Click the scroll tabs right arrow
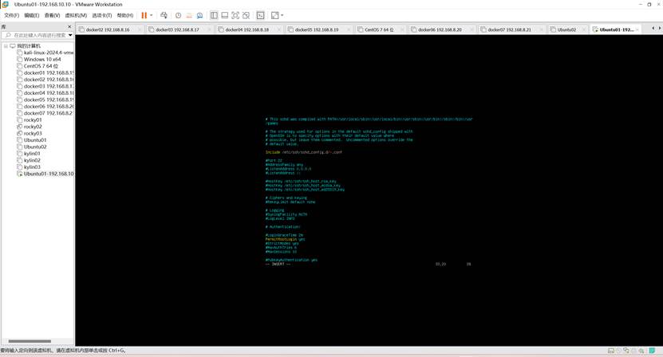 pyautogui.click(x=660, y=29)
